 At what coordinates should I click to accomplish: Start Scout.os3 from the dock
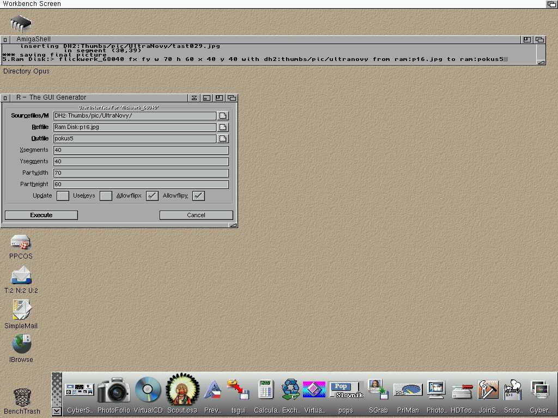[x=182, y=391]
